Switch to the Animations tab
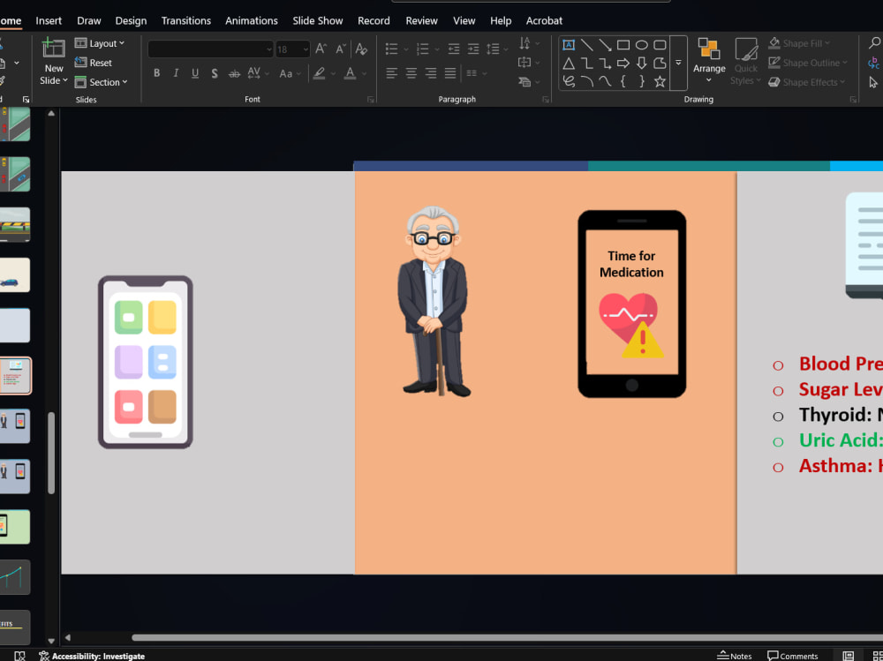The height and width of the screenshot is (661, 883). pyautogui.click(x=251, y=21)
